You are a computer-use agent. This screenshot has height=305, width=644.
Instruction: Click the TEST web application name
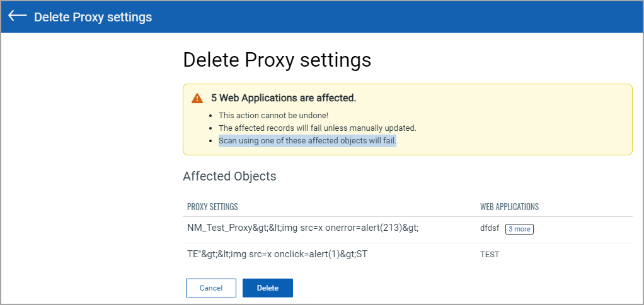[x=490, y=255]
